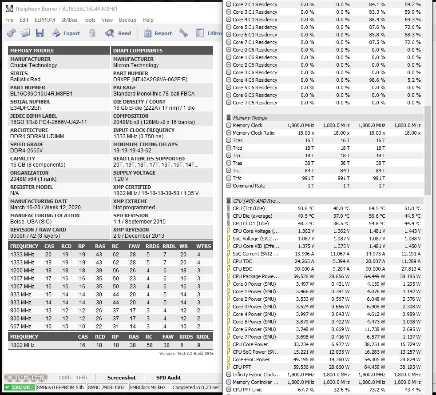Click the Screenshot button
The height and width of the screenshot is (395, 436).
[x=122, y=378]
